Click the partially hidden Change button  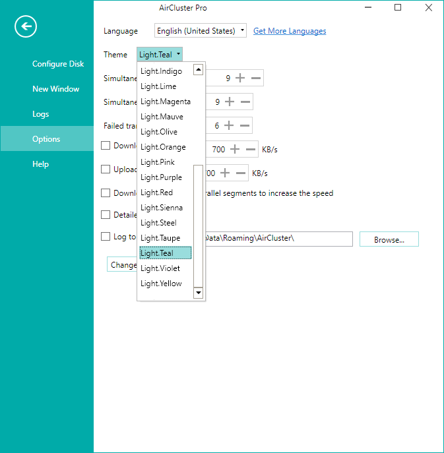click(122, 264)
